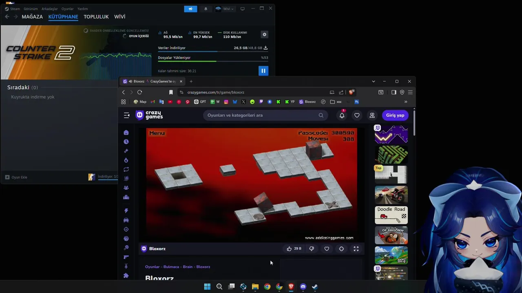Reload the Bloxorz page
Image resolution: width=522 pixels, height=293 pixels.
(x=139, y=92)
